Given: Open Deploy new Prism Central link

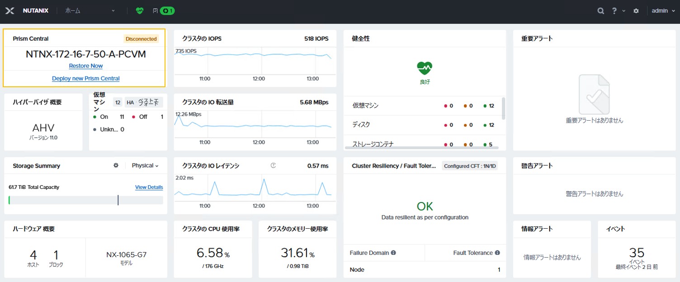Looking at the screenshot, I should 85,78.
